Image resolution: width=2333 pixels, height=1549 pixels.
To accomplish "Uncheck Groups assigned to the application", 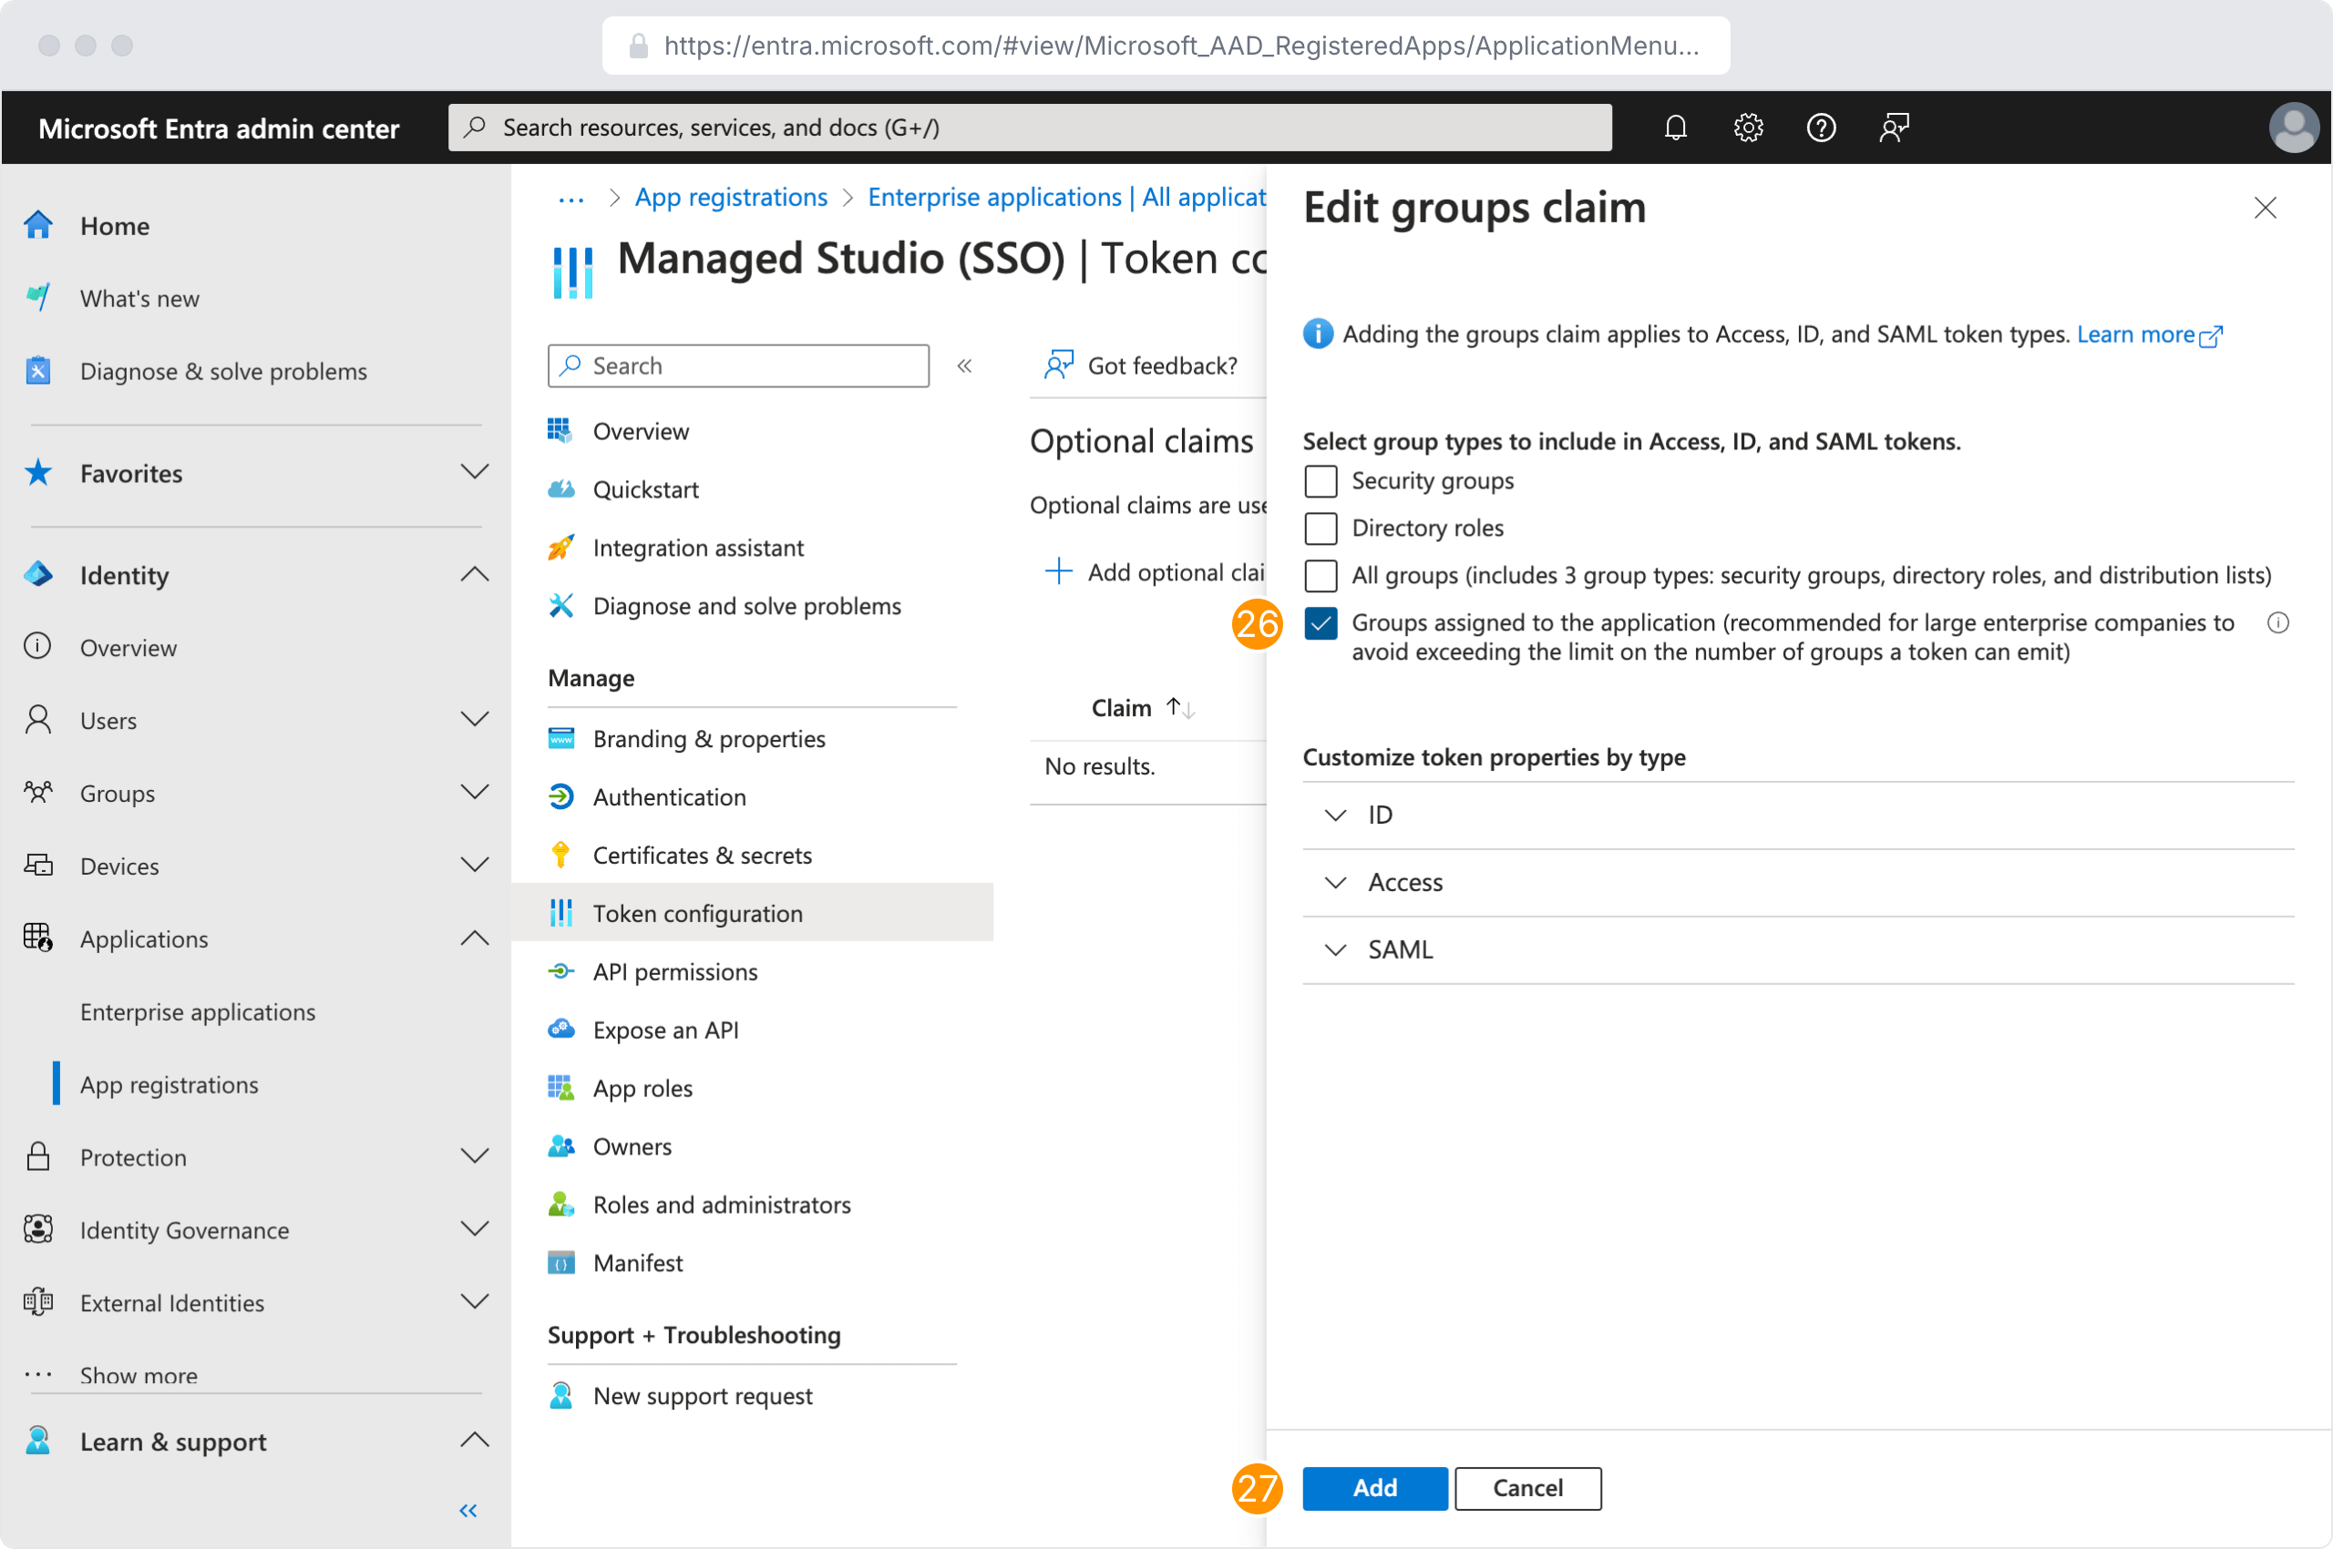I will point(1321,623).
